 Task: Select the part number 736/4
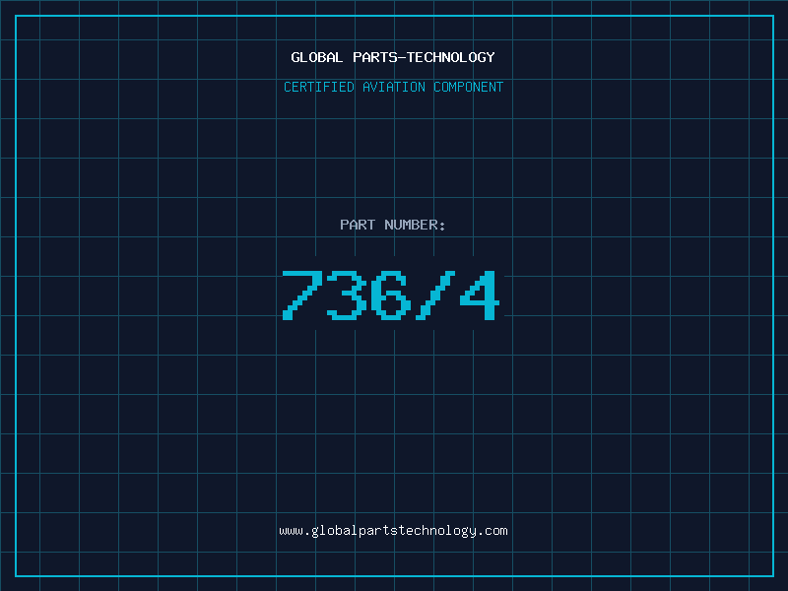coord(391,295)
